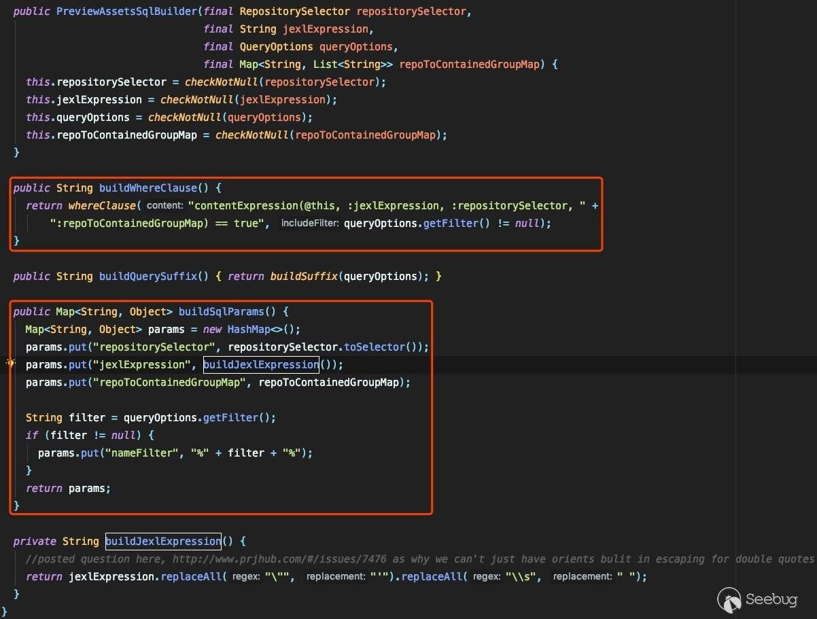
Task: Click the 'return params;' statement
Action: [68, 488]
